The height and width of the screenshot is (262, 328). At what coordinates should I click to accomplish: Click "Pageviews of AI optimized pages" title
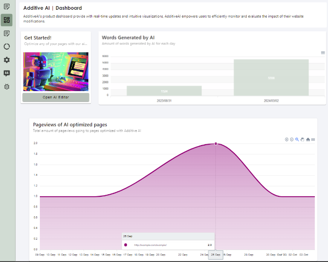pyautogui.click(x=70, y=125)
